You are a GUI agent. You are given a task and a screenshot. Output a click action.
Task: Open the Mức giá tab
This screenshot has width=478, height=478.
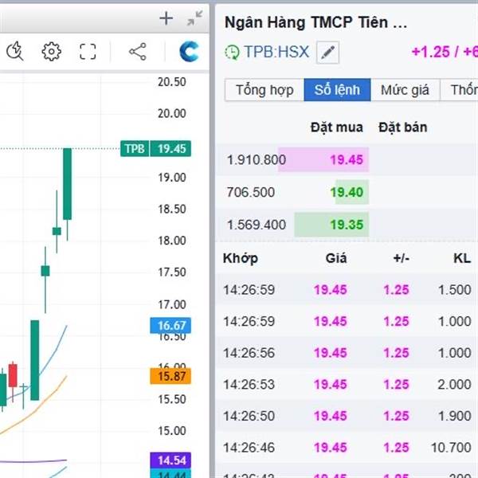[405, 90]
